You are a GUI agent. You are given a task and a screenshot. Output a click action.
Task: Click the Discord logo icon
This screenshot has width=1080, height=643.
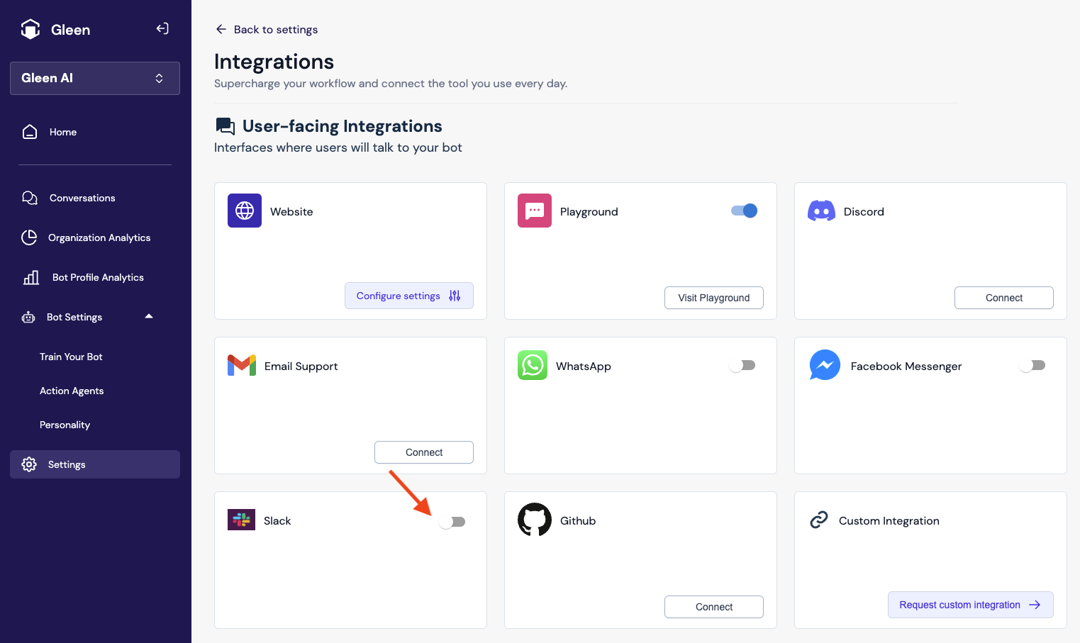821,211
